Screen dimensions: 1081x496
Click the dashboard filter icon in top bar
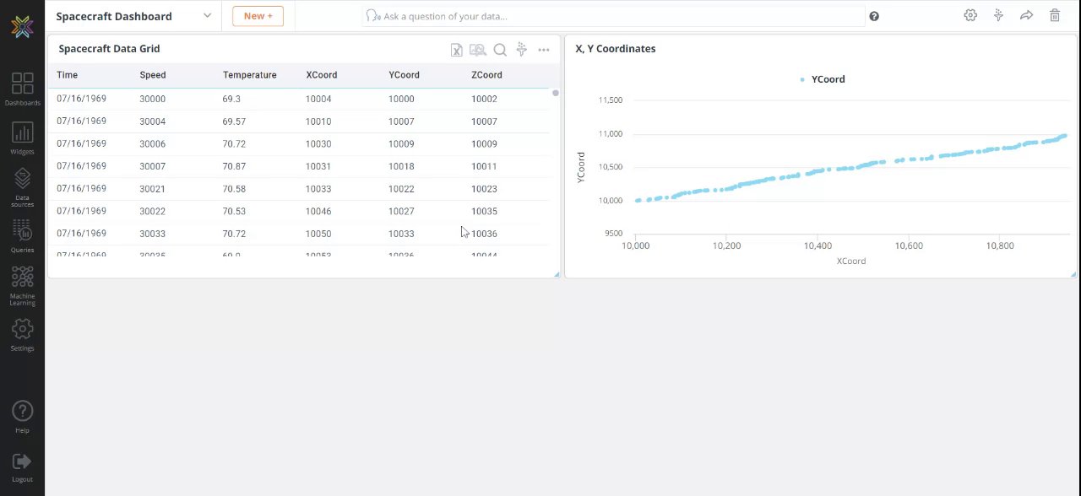click(998, 15)
